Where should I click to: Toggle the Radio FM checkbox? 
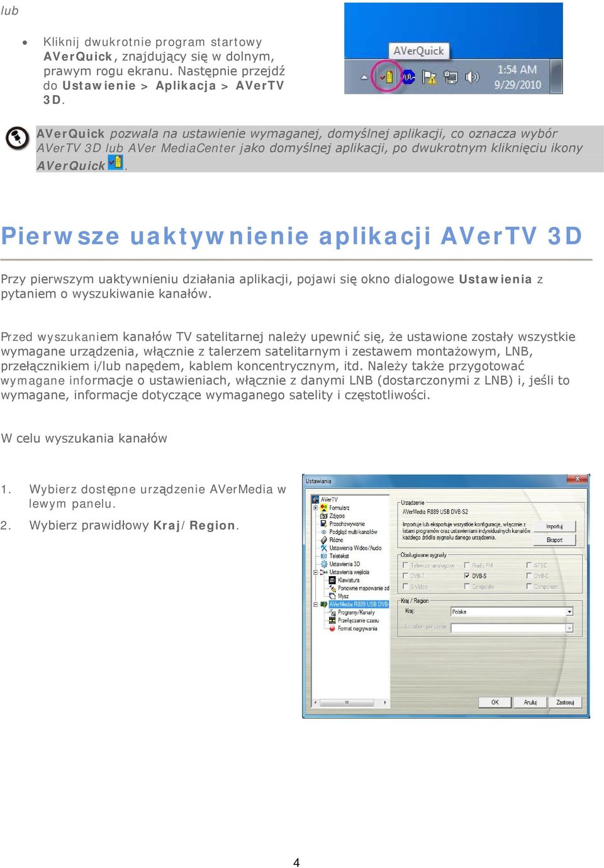tap(467, 565)
